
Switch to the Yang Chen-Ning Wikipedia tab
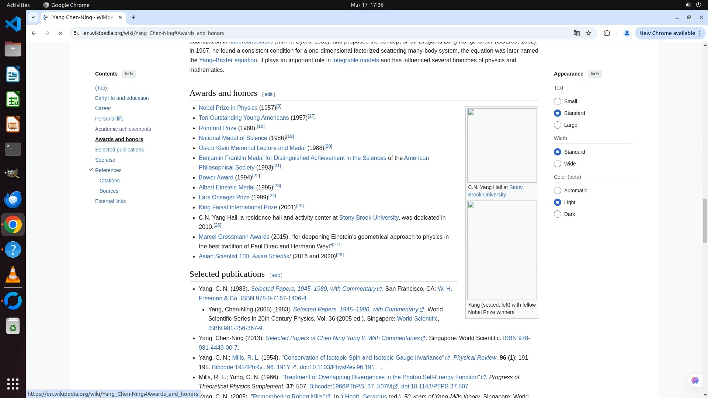click(83, 17)
